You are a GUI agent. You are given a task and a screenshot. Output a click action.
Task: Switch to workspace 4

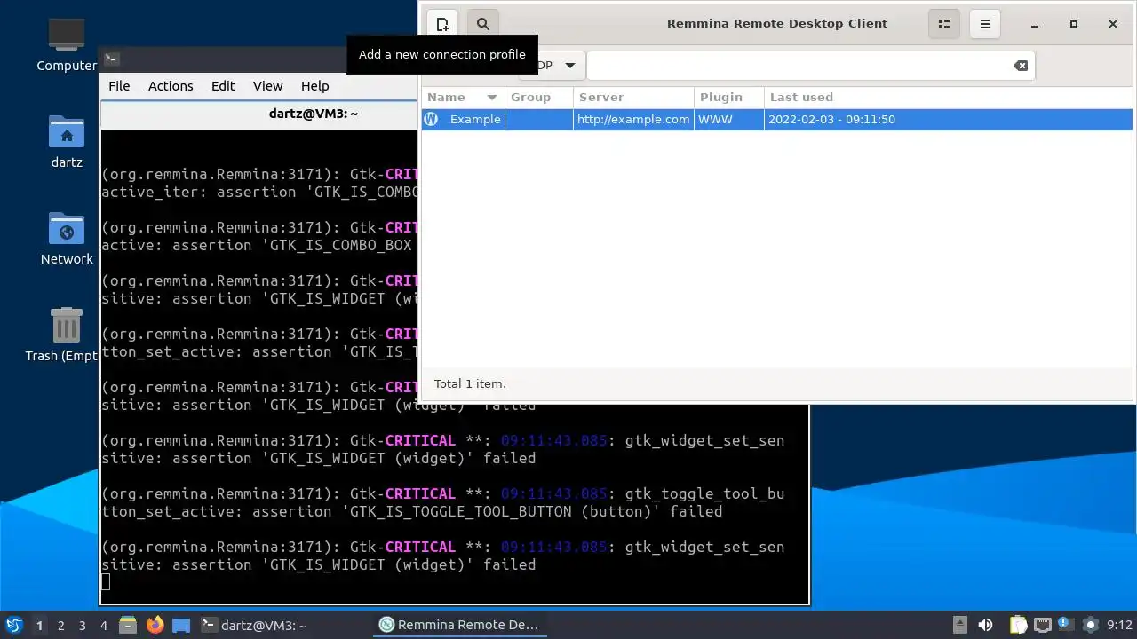(x=103, y=625)
